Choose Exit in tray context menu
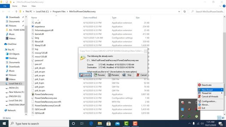 (x=210, y=108)
